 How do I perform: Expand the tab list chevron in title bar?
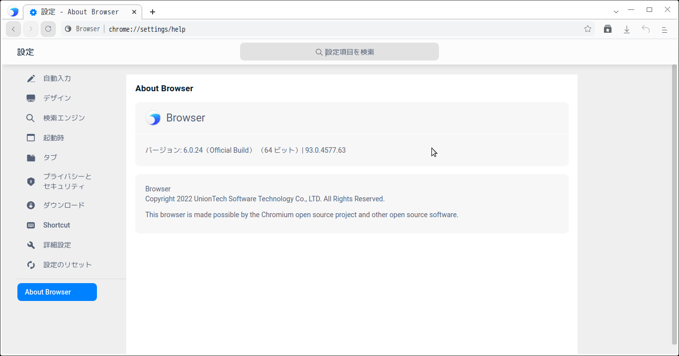pyautogui.click(x=616, y=11)
